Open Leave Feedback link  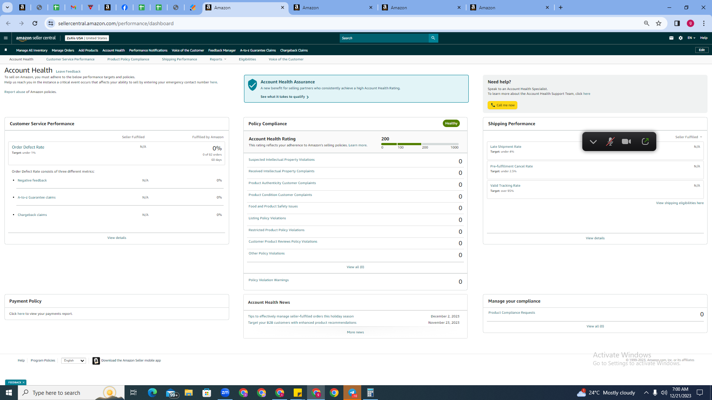[68, 71]
